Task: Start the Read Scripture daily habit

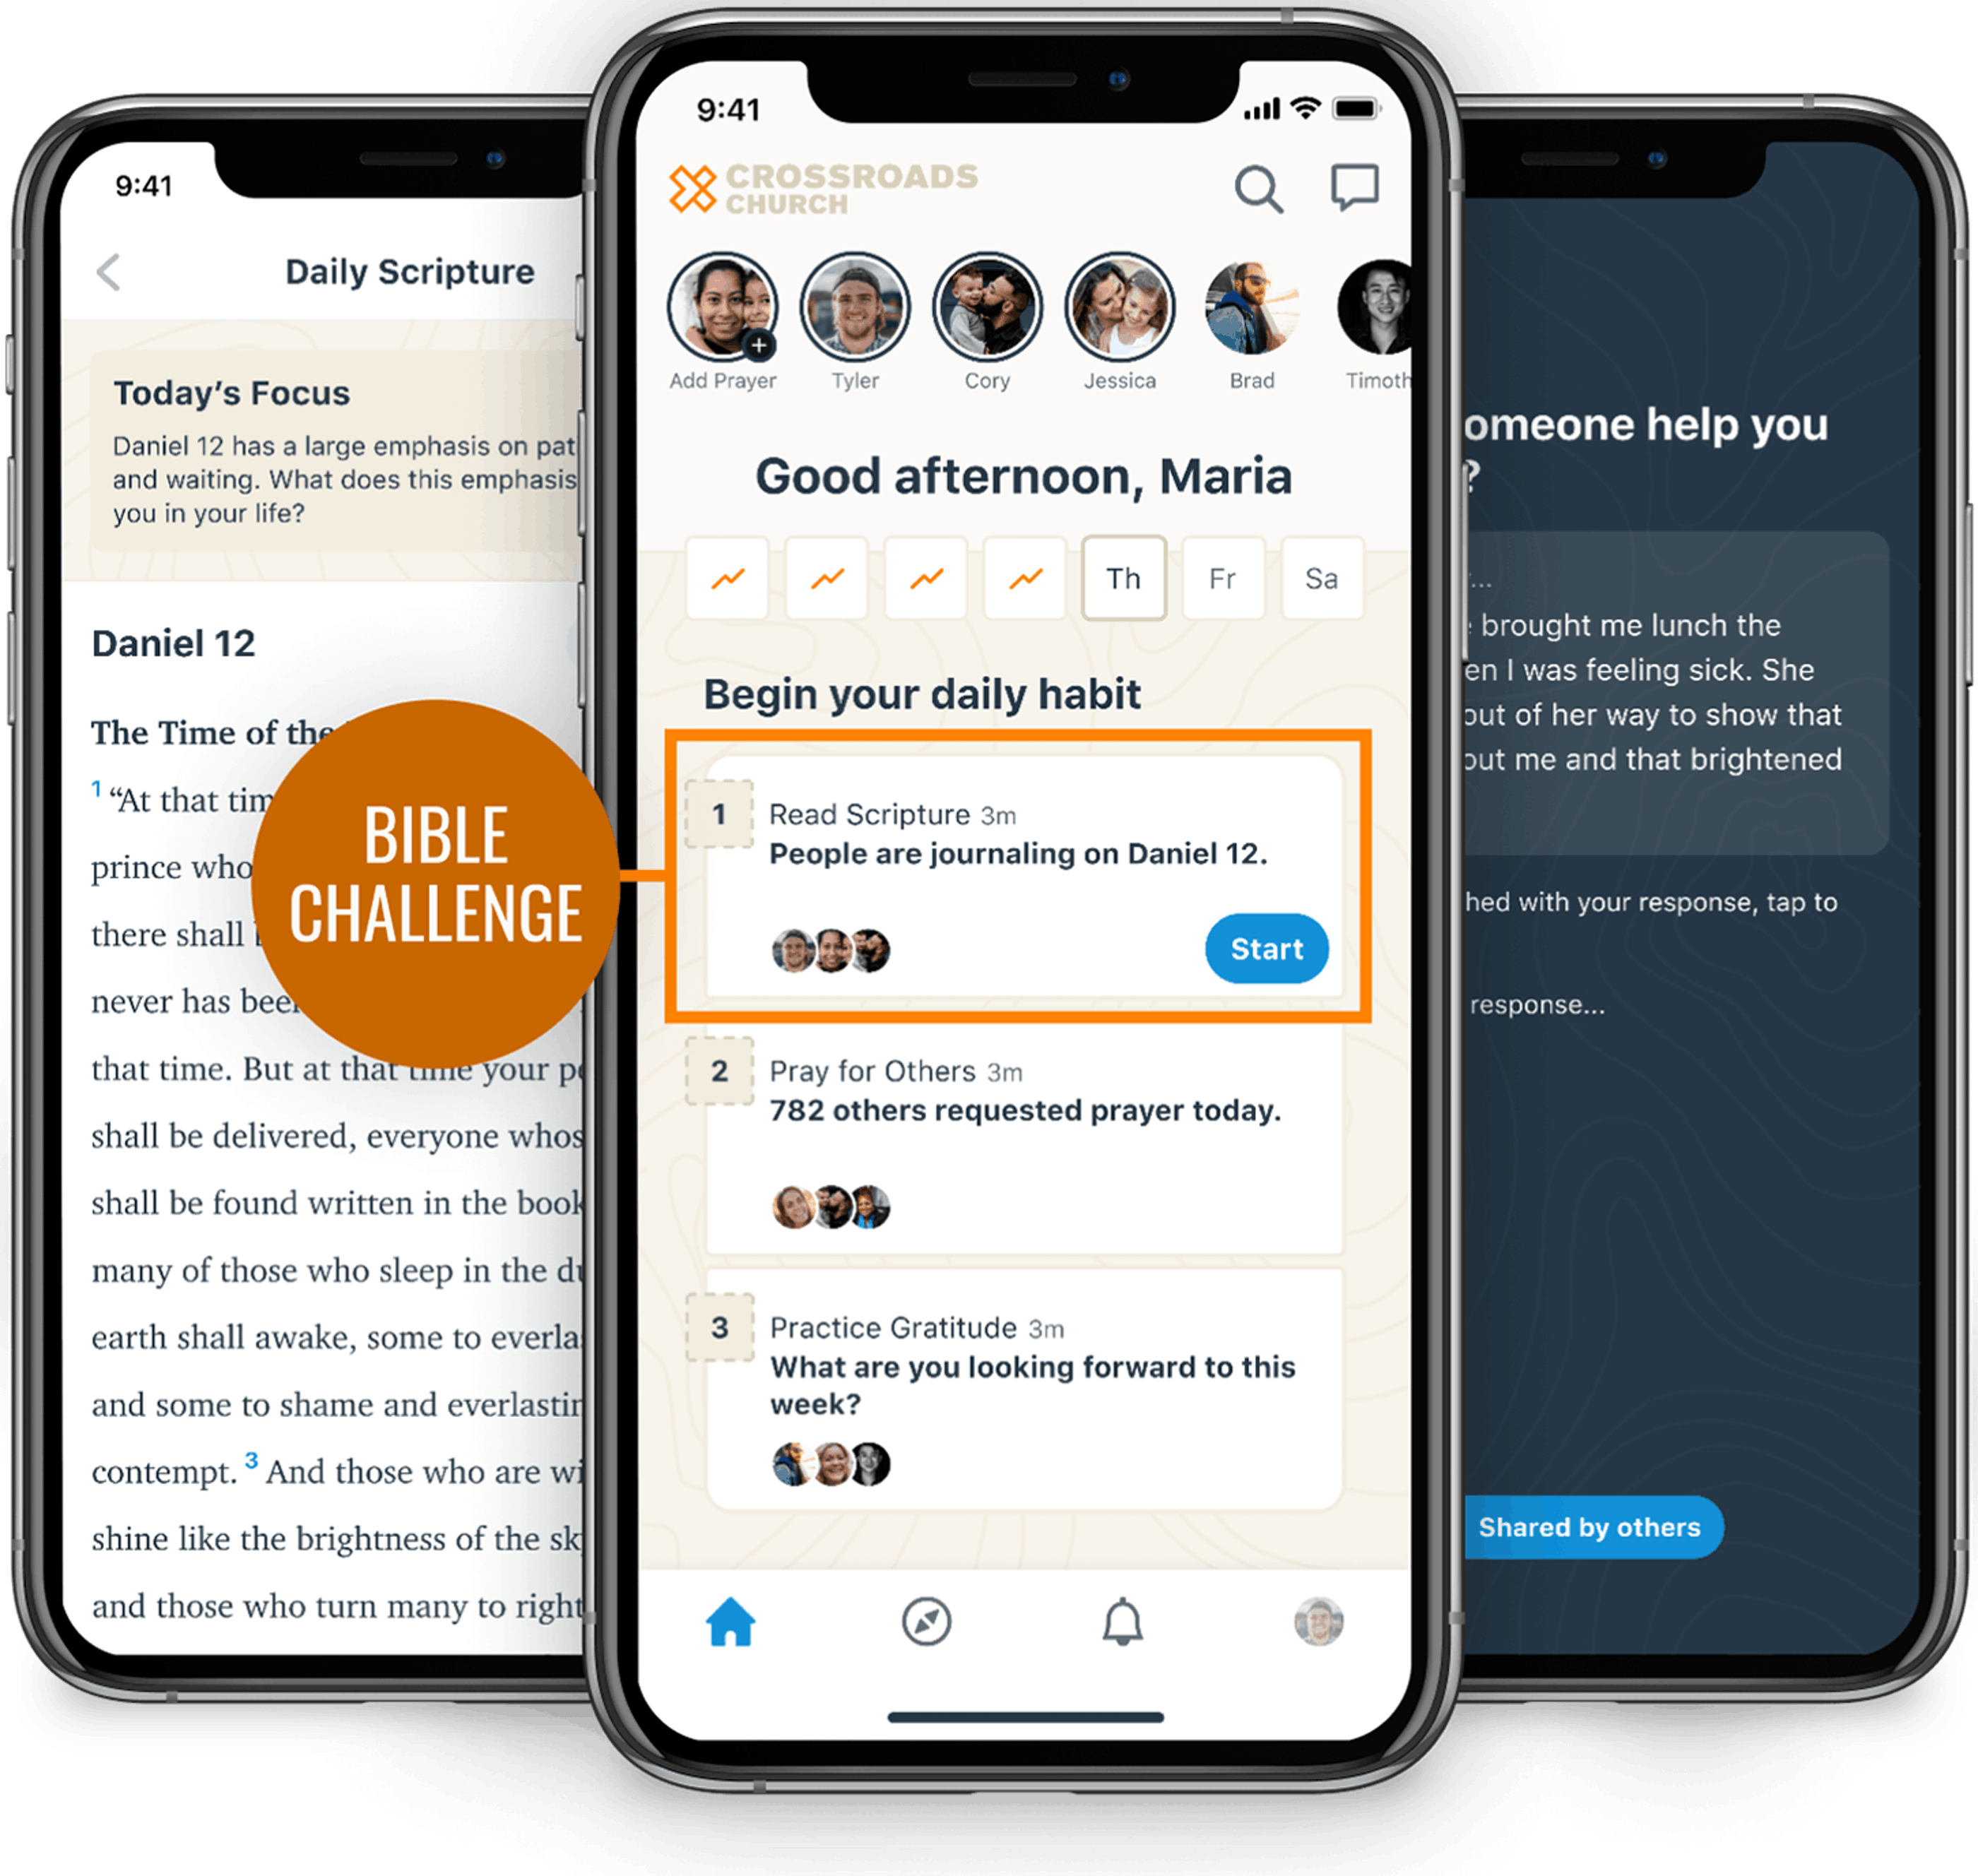Action: [x=1266, y=950]
